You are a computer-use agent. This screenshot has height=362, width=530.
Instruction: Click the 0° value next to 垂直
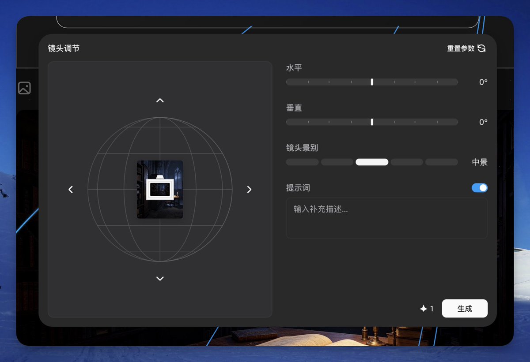483,122
